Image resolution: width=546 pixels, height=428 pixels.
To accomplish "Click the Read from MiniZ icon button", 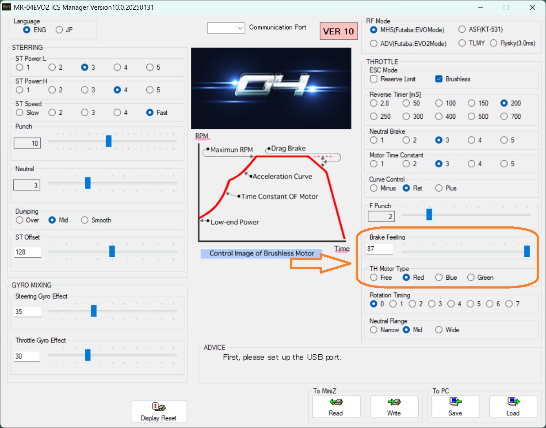I will click(336, 406).
